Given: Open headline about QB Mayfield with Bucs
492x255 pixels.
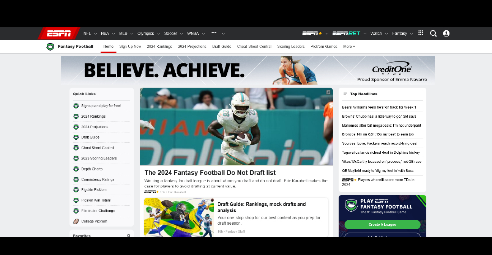Looking at the screenshot, I should point(378,171).
